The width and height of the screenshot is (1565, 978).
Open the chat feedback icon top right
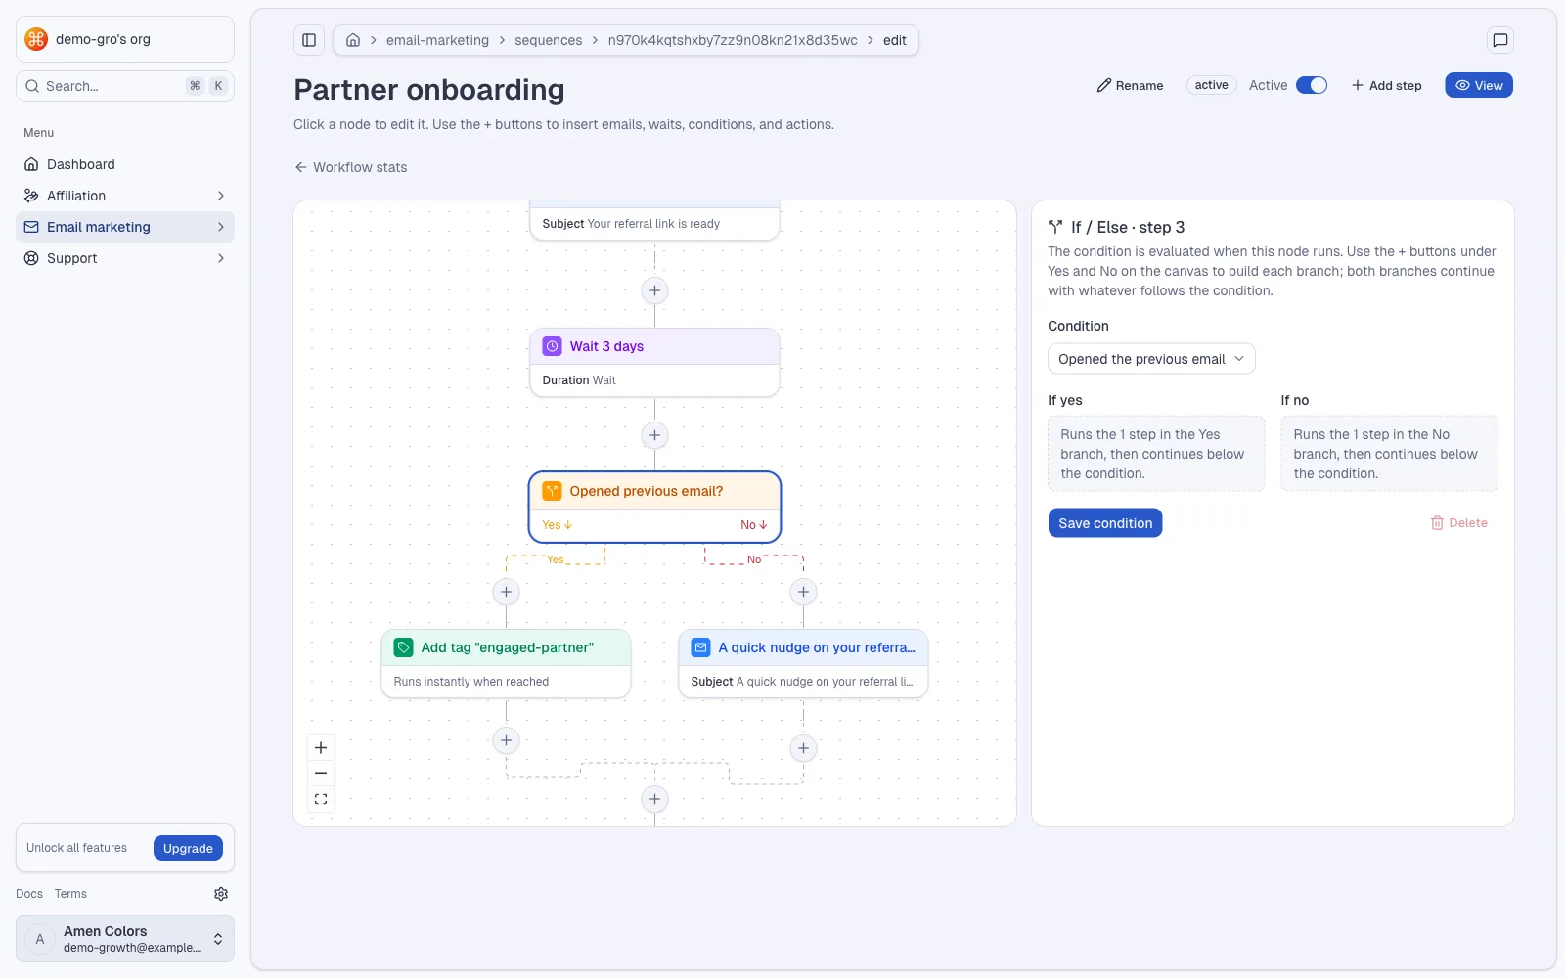(x=1499, y=40)
